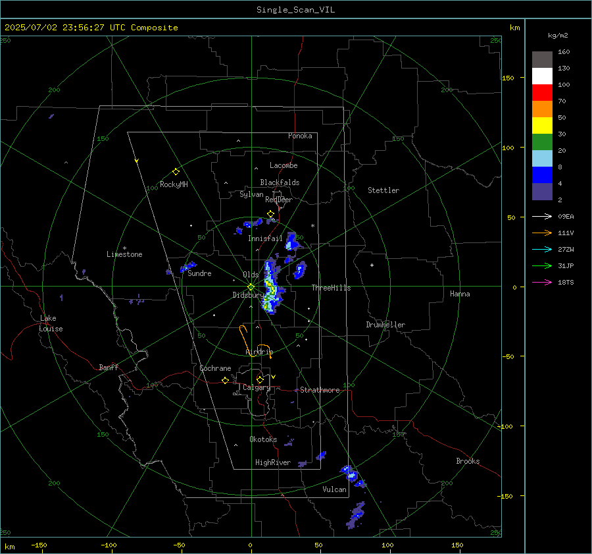592x554 pixels.
Task: Click the ThreeHills label
Action: (331, 288)
